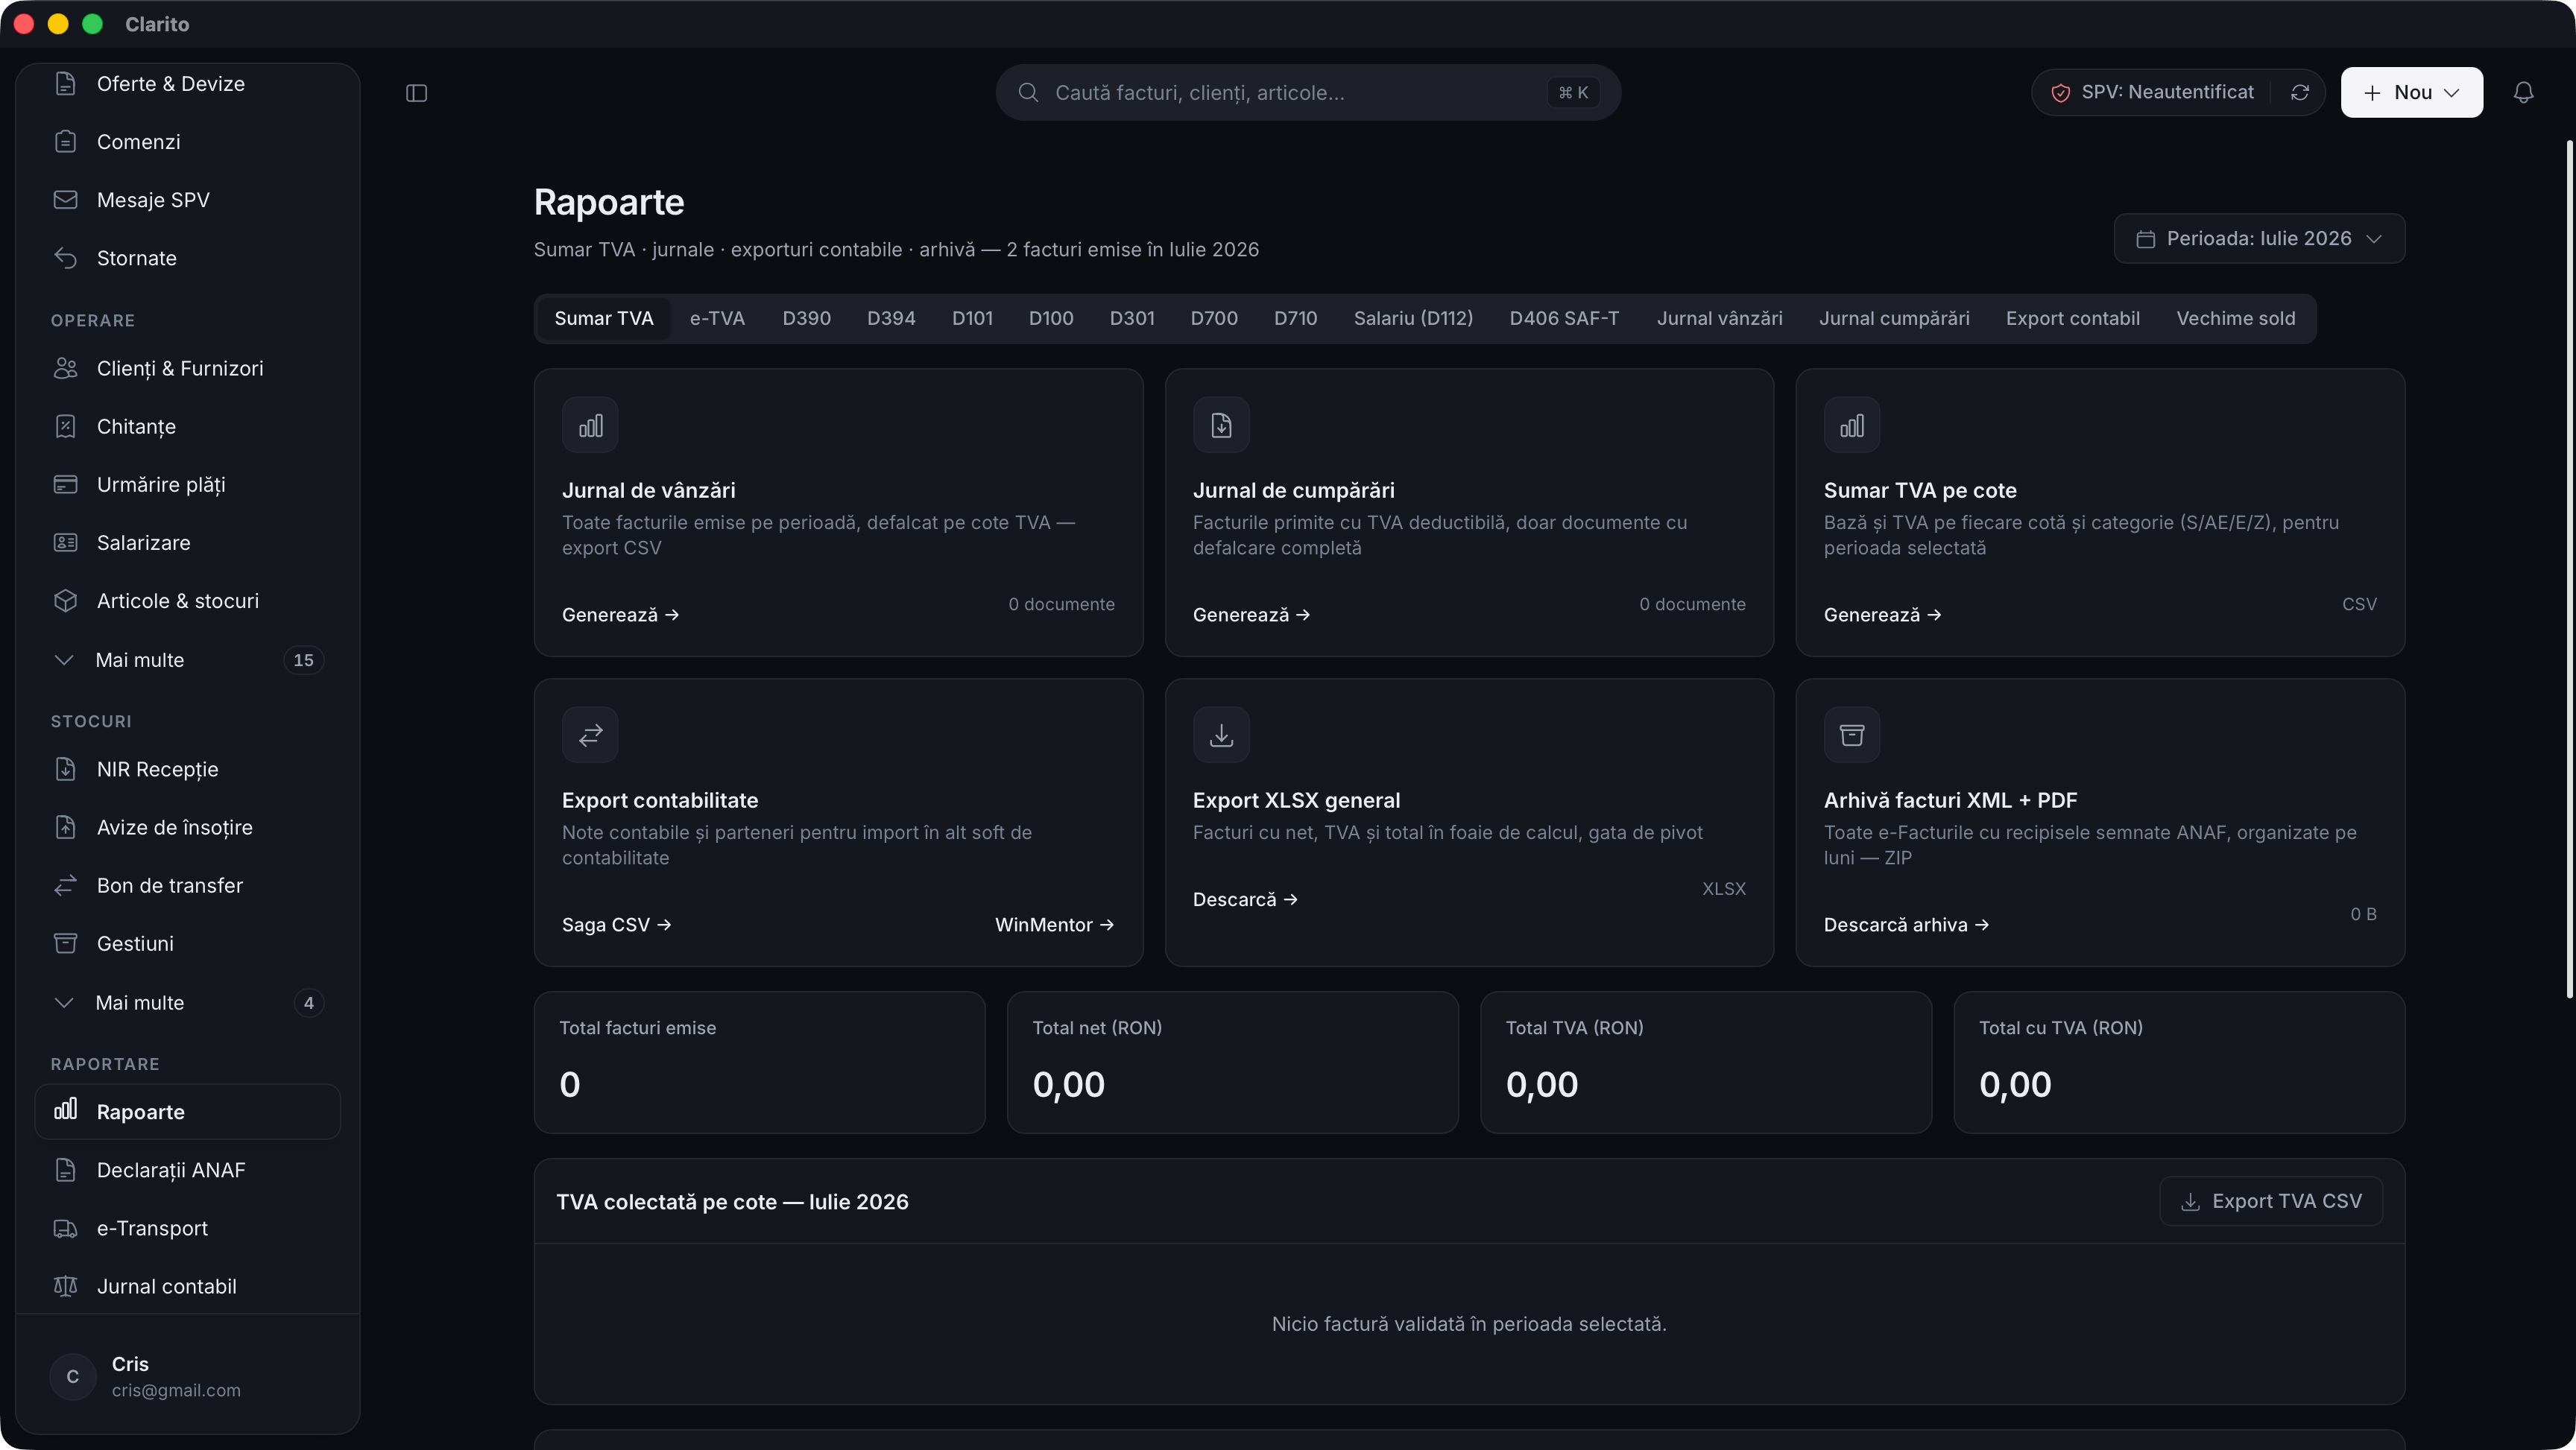Toggle the sidebar panel icon

[417, 93]
